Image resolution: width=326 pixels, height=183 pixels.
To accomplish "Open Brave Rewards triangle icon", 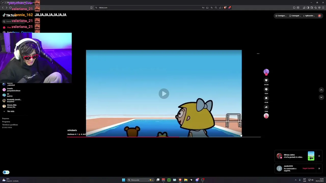I will pos(229,8).
